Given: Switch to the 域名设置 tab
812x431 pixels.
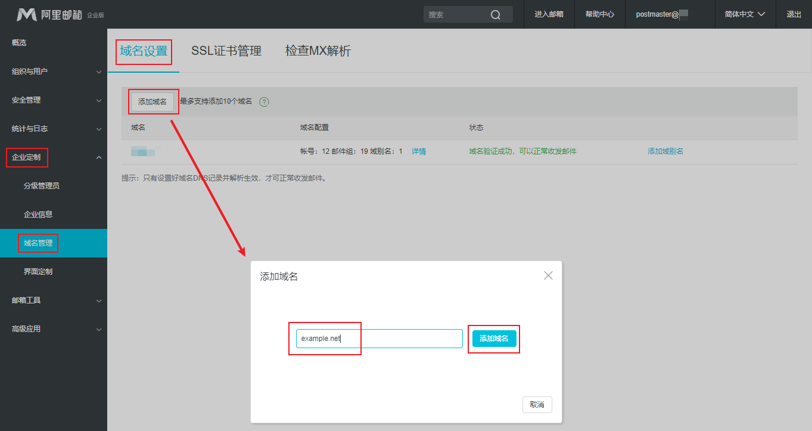Looking at the screenshot, I should click(144, 51).
